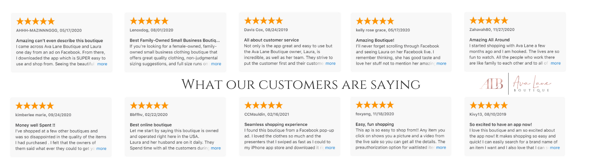Viewport: 602px width, 167px height.
Task: Expand kelly rose grace review text
Action: (x=441, y=63)
